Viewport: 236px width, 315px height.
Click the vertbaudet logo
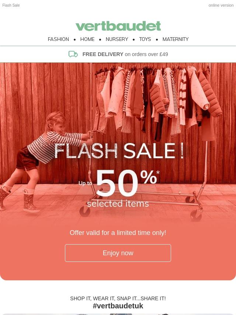(118, 26)
